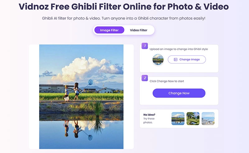Viewport: 249px width, 153px height.
Task: Click the "Upload an image" instruction text
Action: [179, 49]
